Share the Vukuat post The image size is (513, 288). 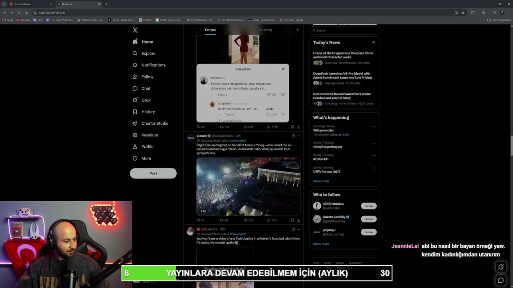coord(298,220)
